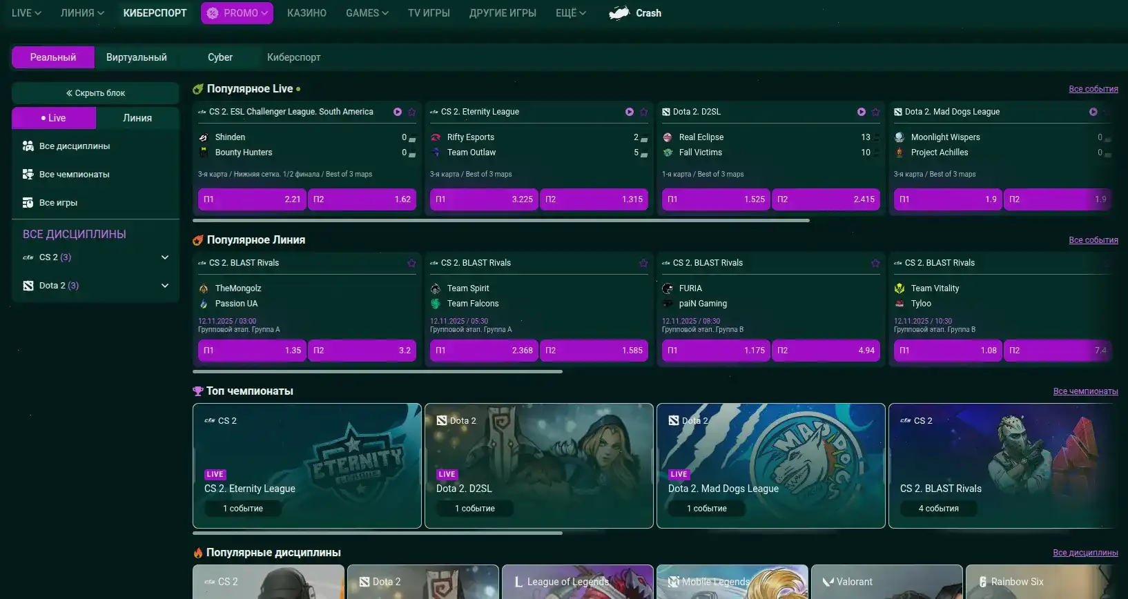Select the Live toggle in sidebar
The image size is (1128, 599).
(54, 118)
